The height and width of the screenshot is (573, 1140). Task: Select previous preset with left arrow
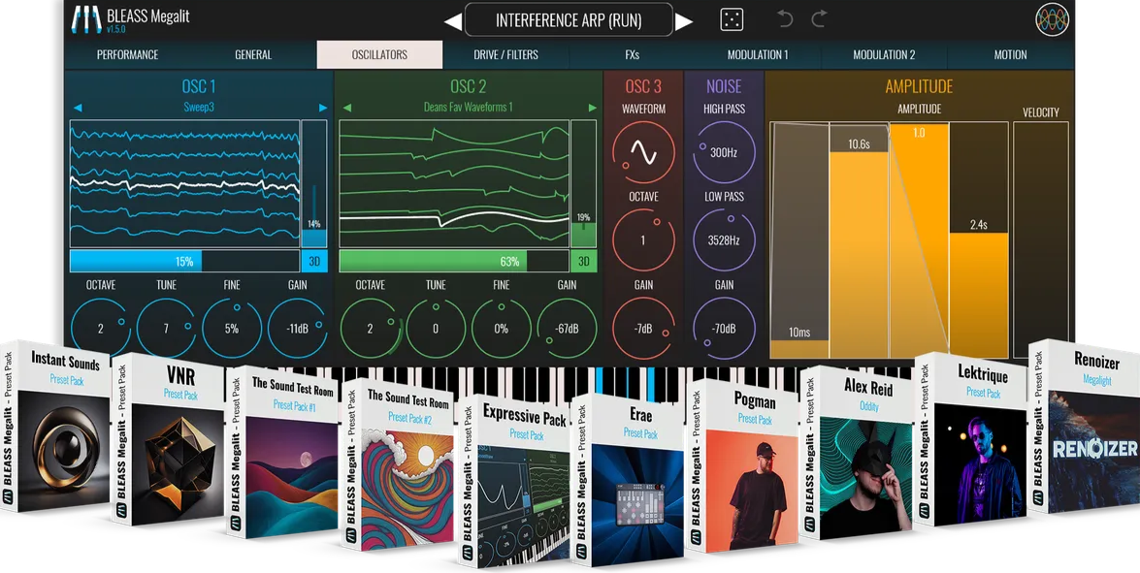pos(453,21)
